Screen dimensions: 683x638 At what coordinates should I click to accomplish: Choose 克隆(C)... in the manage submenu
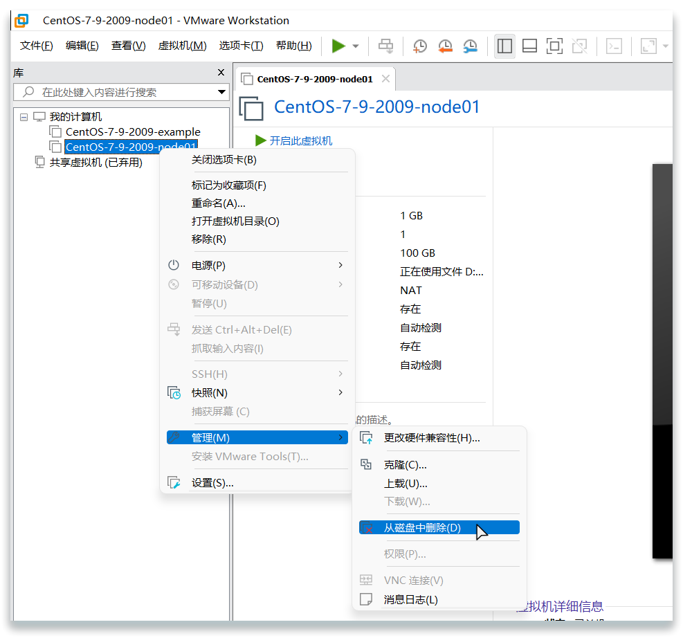coord(439,465)
